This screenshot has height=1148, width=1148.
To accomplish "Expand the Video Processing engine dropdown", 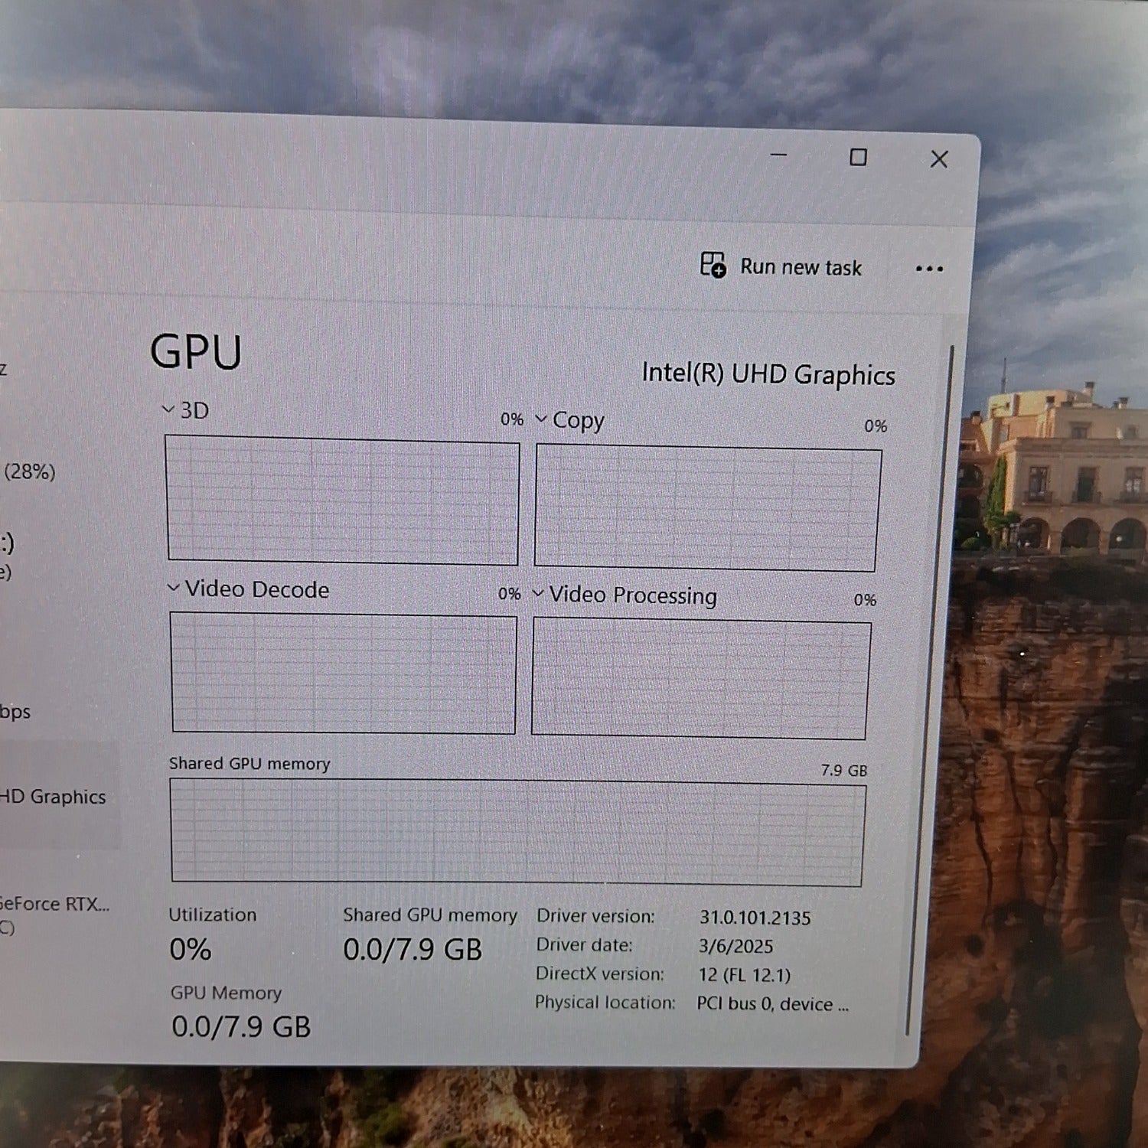I will click(625, 595).
